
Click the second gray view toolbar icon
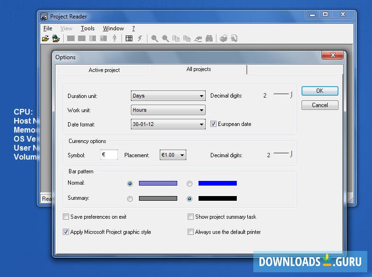pos(82,38)
